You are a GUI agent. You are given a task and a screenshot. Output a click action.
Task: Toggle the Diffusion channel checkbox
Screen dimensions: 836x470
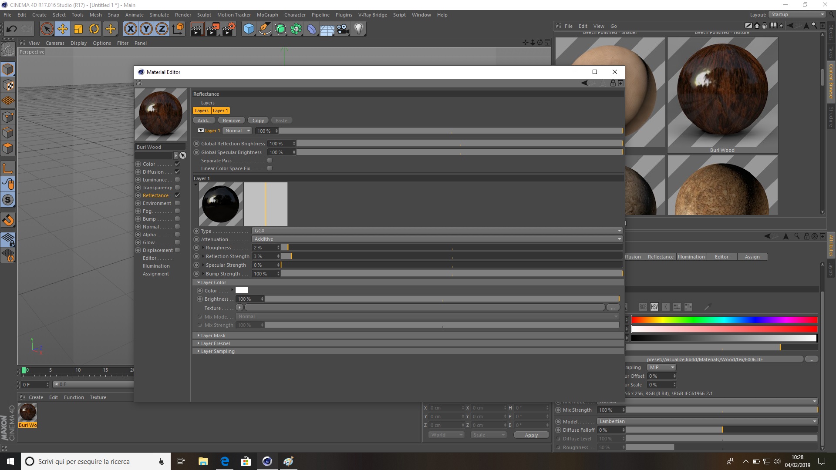coord(177,172)
